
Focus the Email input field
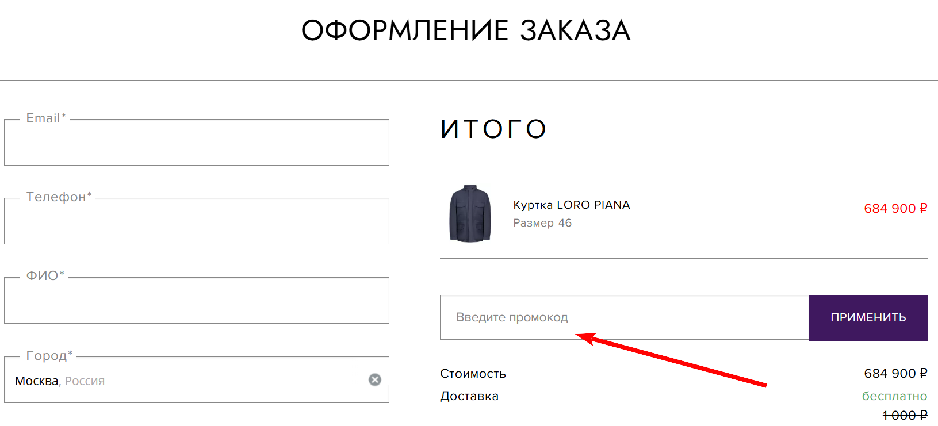click(x=196, y=144)
